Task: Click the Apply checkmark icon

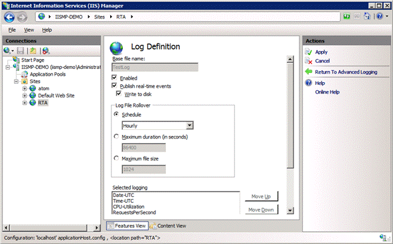Action: [x=309, y=52]
